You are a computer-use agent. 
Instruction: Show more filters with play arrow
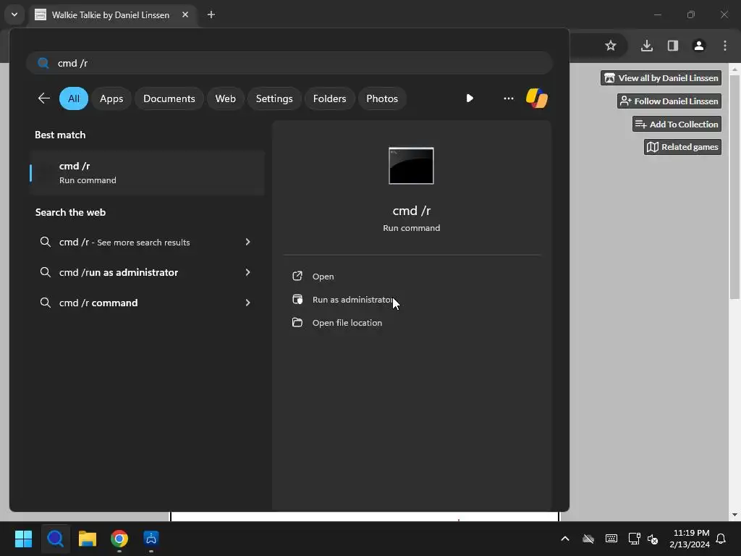click(x=469, y=98)
